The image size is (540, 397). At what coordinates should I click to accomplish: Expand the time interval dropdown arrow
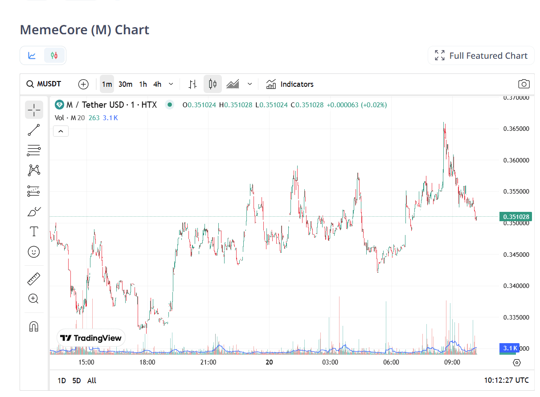click(x=171, y=84)
